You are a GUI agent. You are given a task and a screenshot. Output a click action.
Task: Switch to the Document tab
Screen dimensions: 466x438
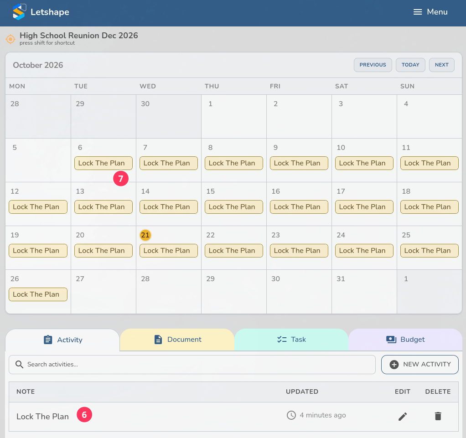(x=177, y=340)
